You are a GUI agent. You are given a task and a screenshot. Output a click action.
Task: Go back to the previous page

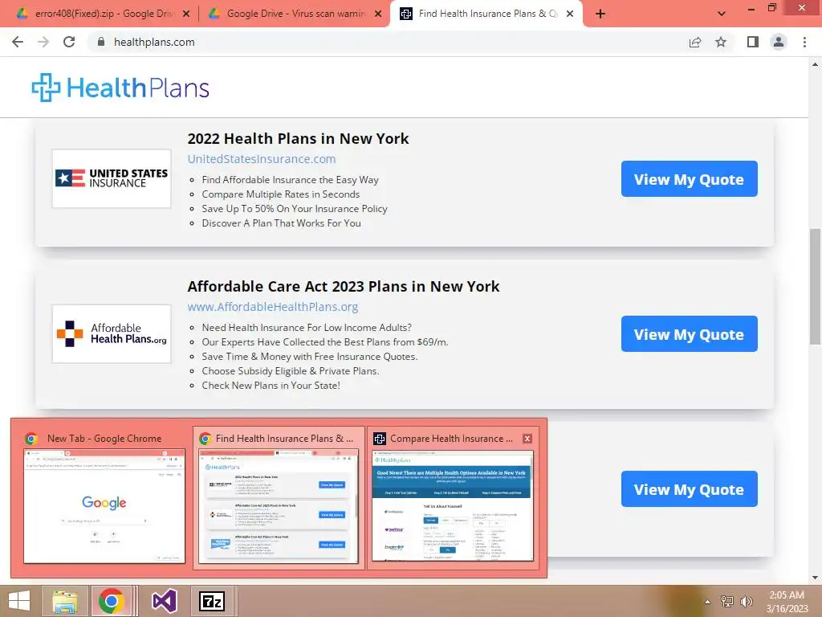click(x=18, y=42)
